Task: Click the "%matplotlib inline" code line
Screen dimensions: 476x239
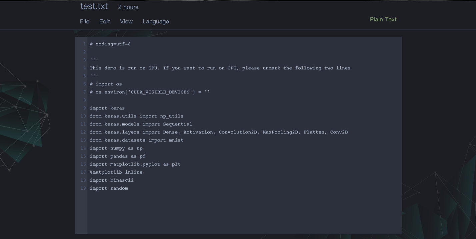Action: 116,172
